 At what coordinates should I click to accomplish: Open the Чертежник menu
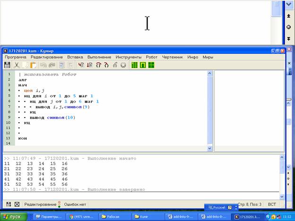(173, 57)
